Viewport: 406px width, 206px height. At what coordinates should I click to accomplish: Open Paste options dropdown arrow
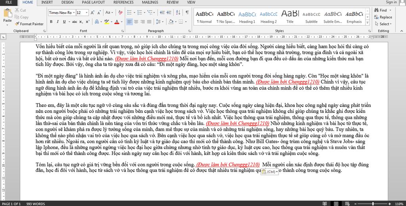(8, 25)
